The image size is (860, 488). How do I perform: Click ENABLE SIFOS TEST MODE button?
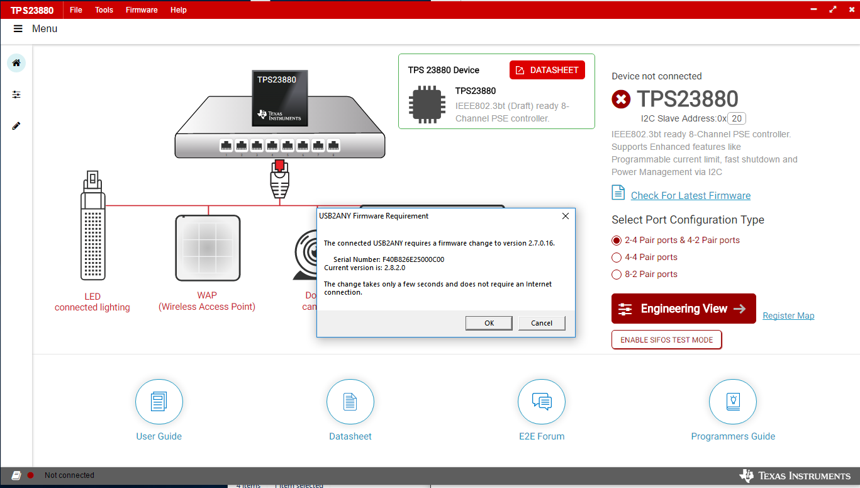click(667, 340)
